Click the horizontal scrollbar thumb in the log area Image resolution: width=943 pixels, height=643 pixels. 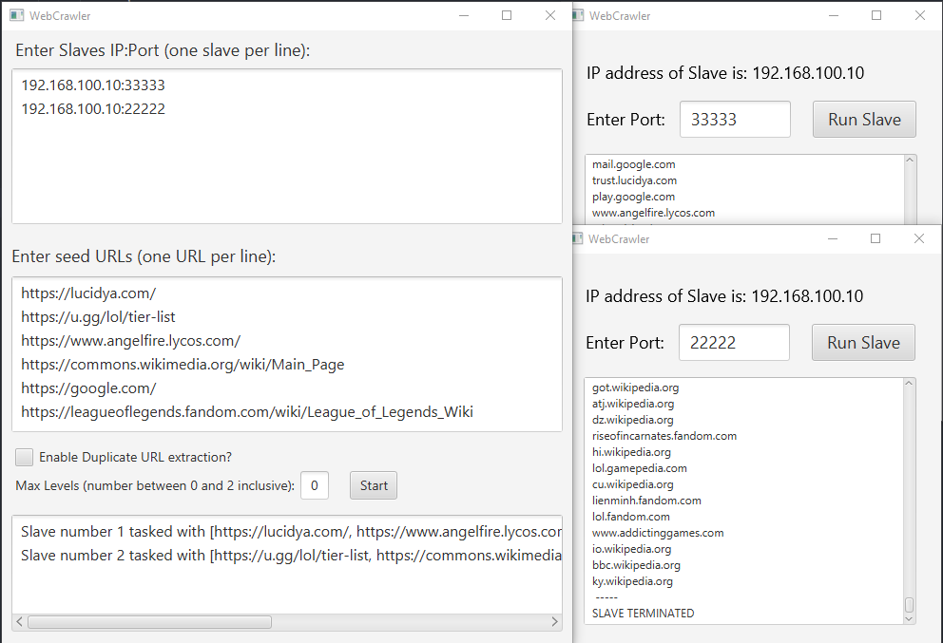(x=150, y=622)
